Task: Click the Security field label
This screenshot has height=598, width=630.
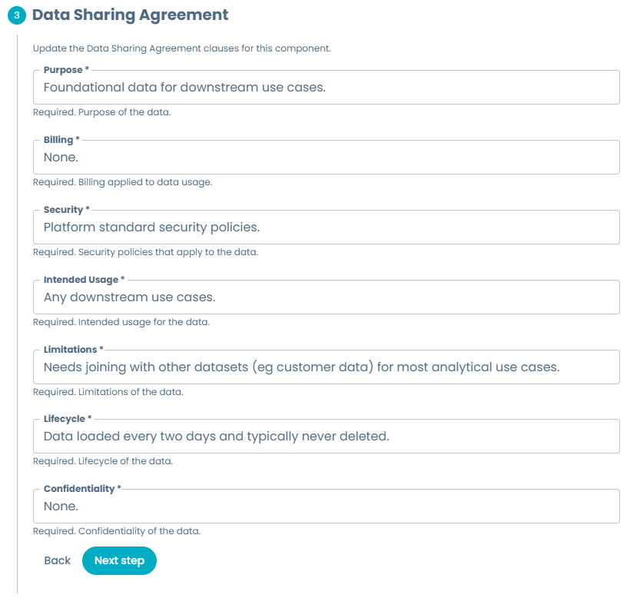Action: click(64, 209)
